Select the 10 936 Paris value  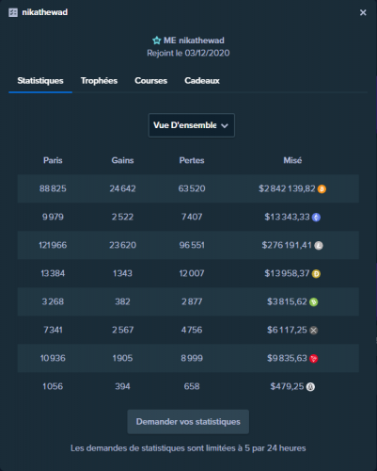[53, 358]
